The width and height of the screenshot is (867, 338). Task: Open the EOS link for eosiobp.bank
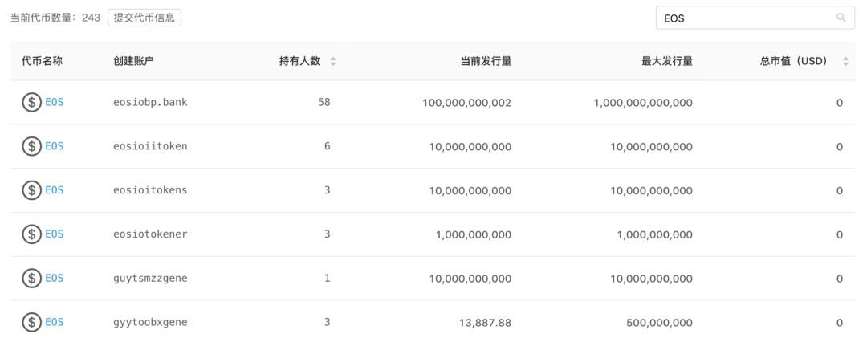pos(55,102)
